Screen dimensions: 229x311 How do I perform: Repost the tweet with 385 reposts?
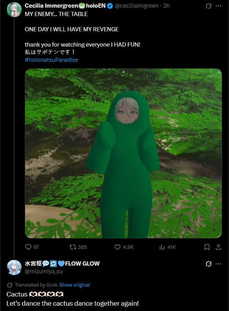[x=73, y=247]
